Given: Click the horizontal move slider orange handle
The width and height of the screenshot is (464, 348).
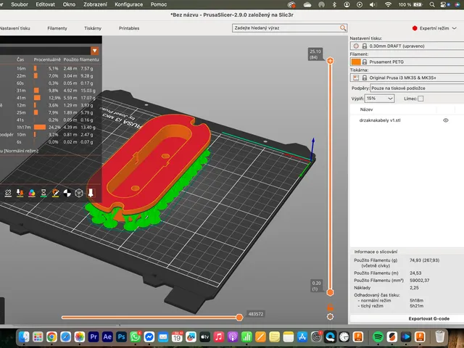Looking at the screenshot, I should 239,318.
